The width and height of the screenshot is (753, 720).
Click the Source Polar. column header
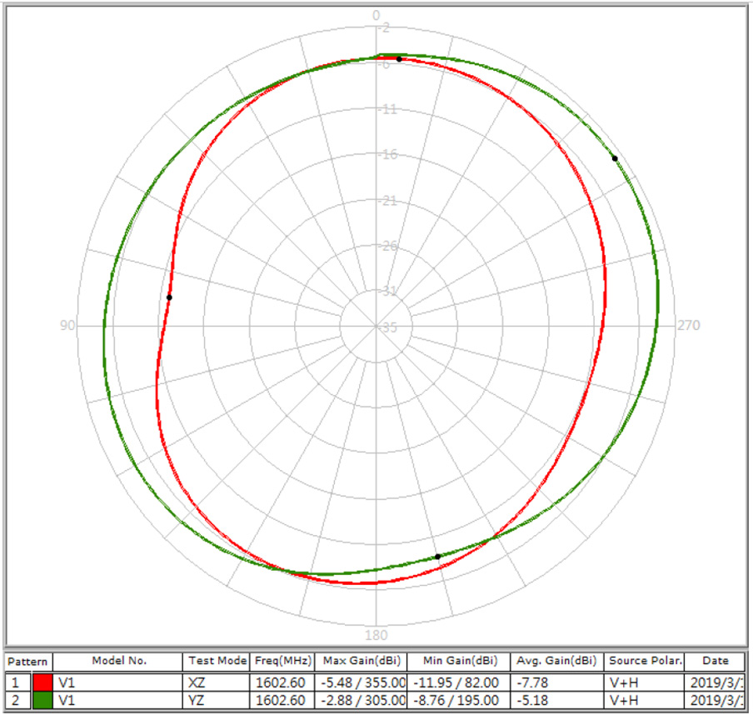pyautogui.click(x=646, y=661)
